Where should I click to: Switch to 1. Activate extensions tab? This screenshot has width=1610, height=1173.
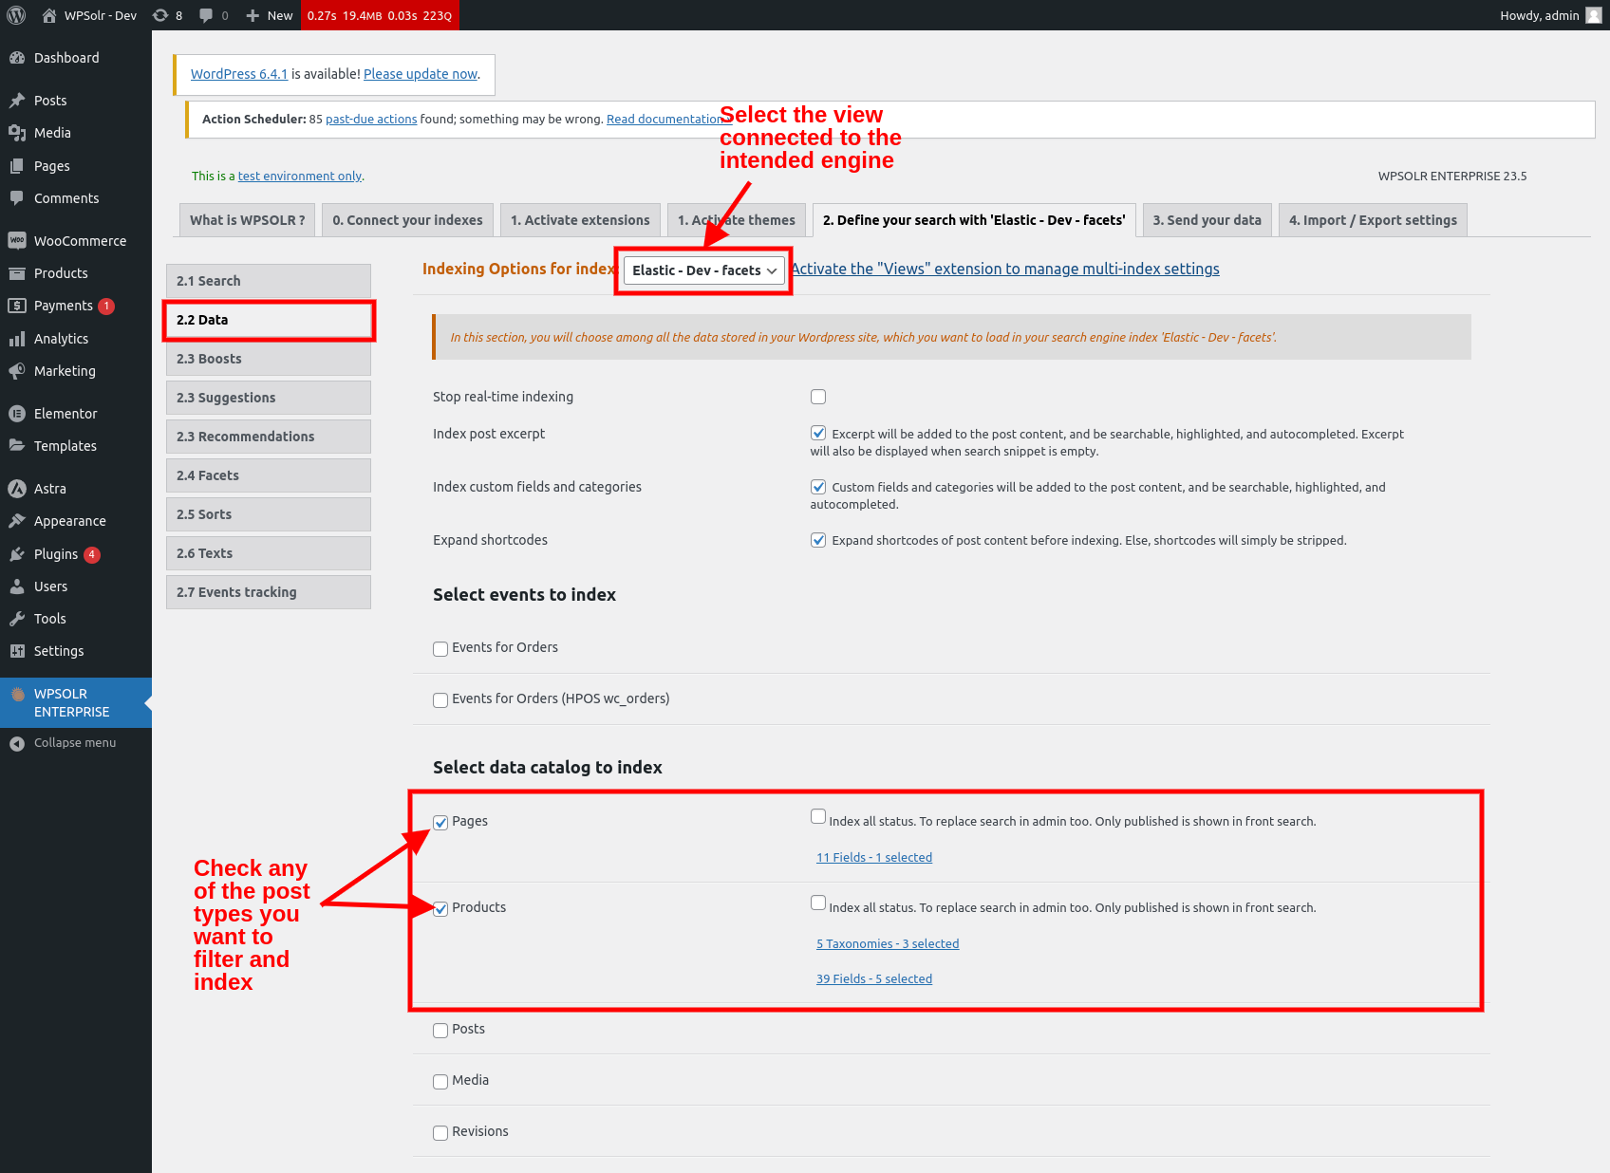(580, 220)
